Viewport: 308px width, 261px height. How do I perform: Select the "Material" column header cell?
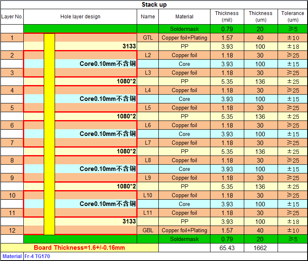pyautogui.click(x=184, y=17)
